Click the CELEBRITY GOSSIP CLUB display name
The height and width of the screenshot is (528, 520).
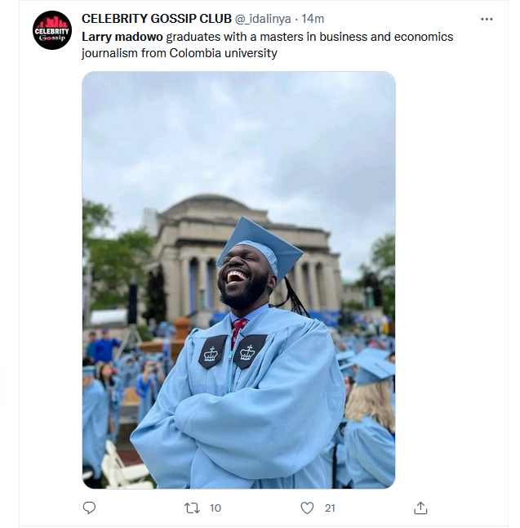(x=157, y=19)
